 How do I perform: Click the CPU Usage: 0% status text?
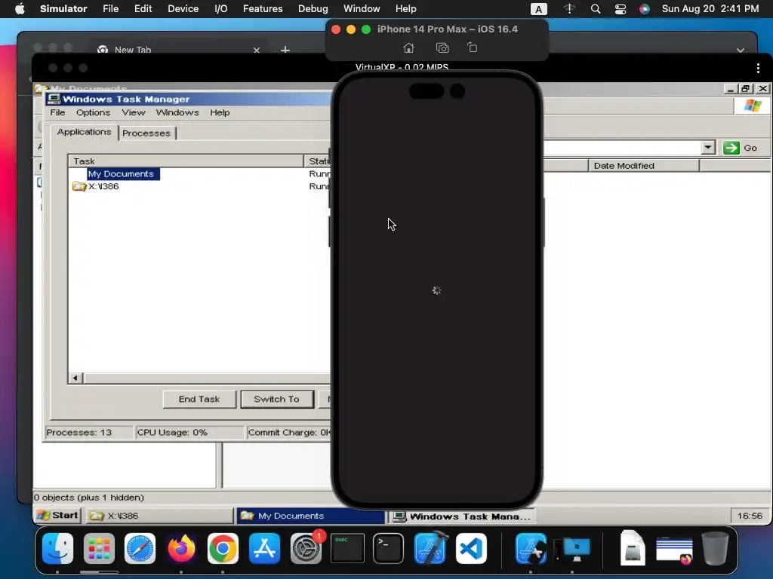(172, 432)
